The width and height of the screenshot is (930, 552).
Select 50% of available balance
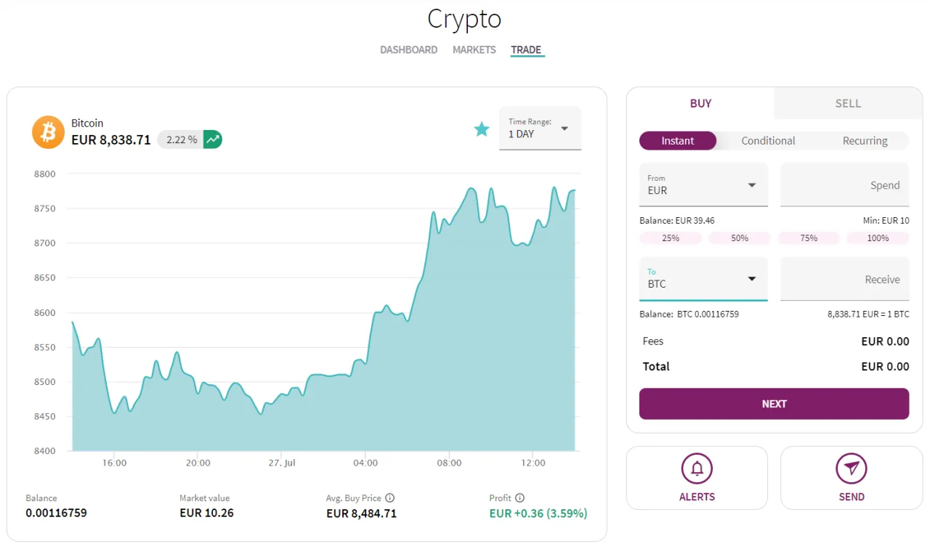coord(739,238)
